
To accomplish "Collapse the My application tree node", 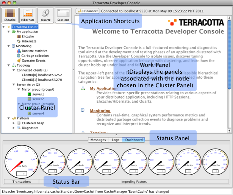I will point(9,32).
